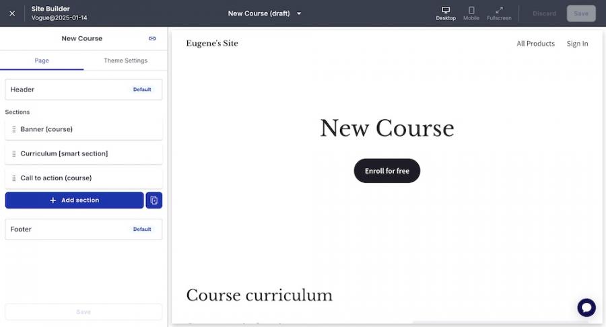This screenshot has height=327, width=606.
Task: Select the Page tab
Action: pos(42,61)
